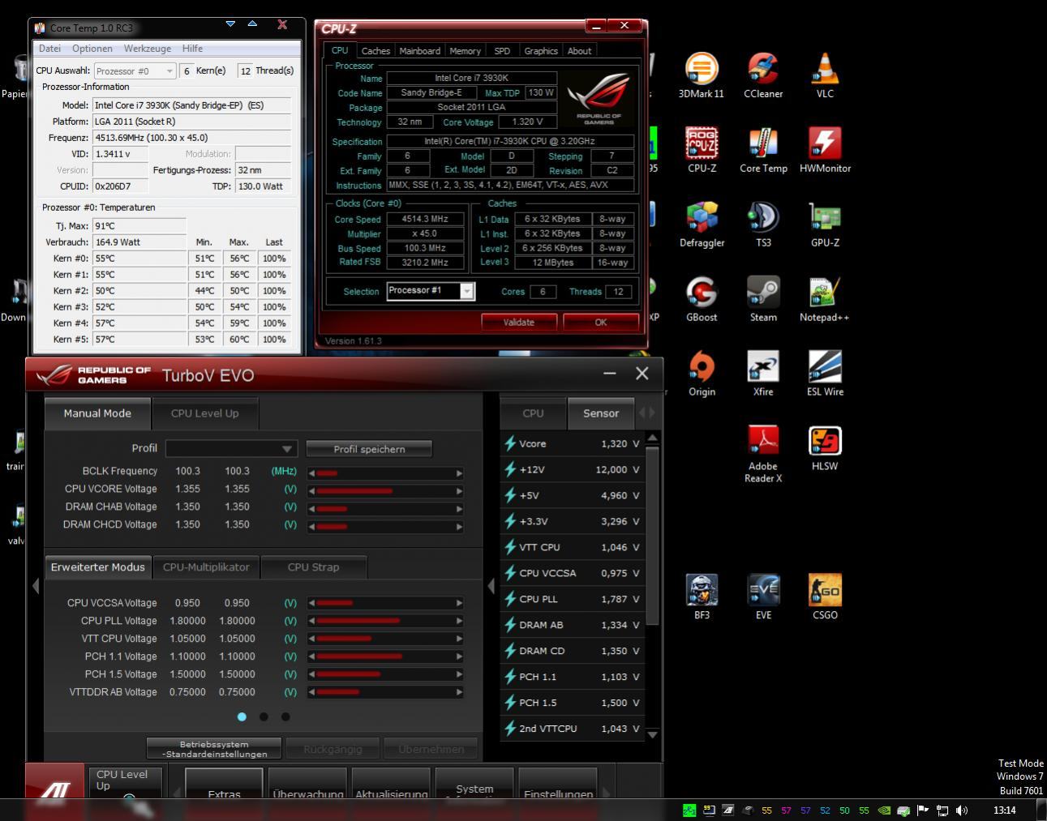Click the up arrow in Core Temp title bar
The image size is (1047, 821).
click(252, 24)
